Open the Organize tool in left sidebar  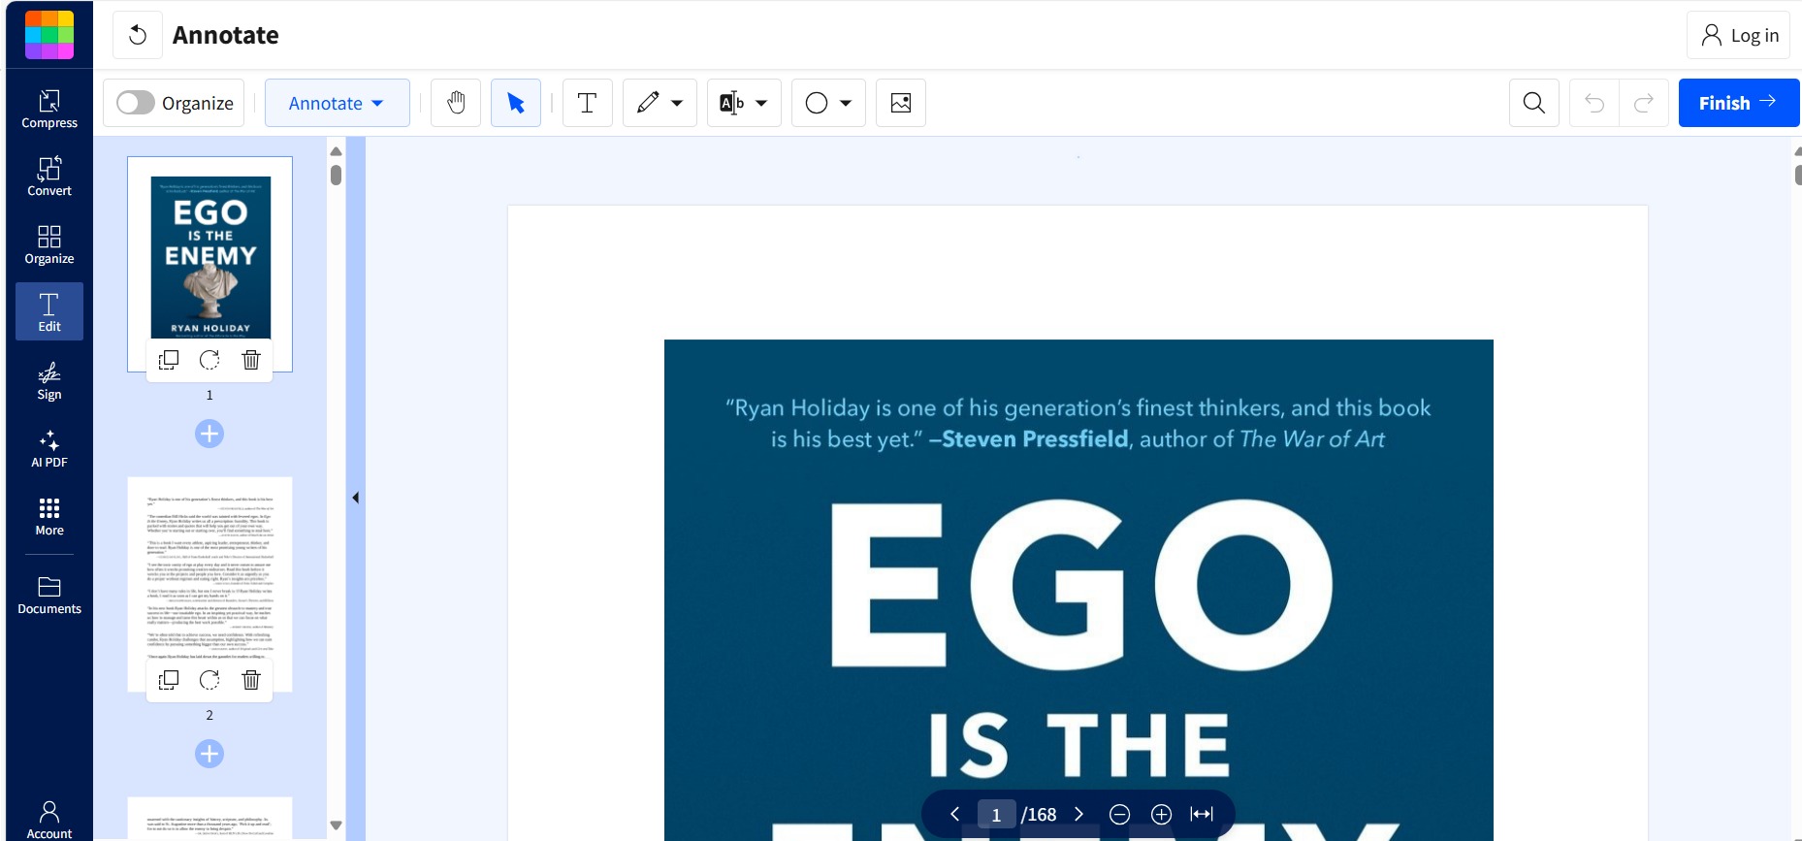(x=49, y=244)
